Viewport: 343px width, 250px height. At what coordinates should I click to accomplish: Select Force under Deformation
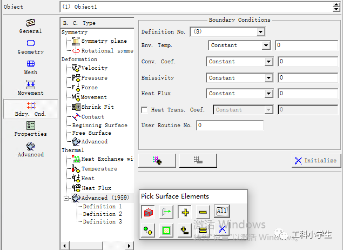click(85, 88)
